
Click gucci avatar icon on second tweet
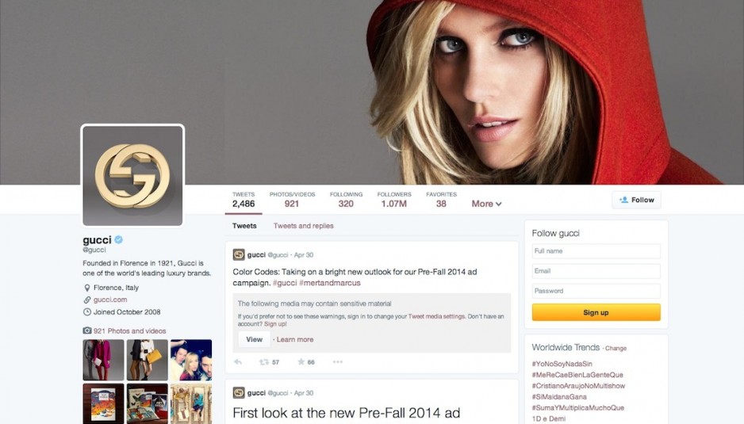pos(239,393)
